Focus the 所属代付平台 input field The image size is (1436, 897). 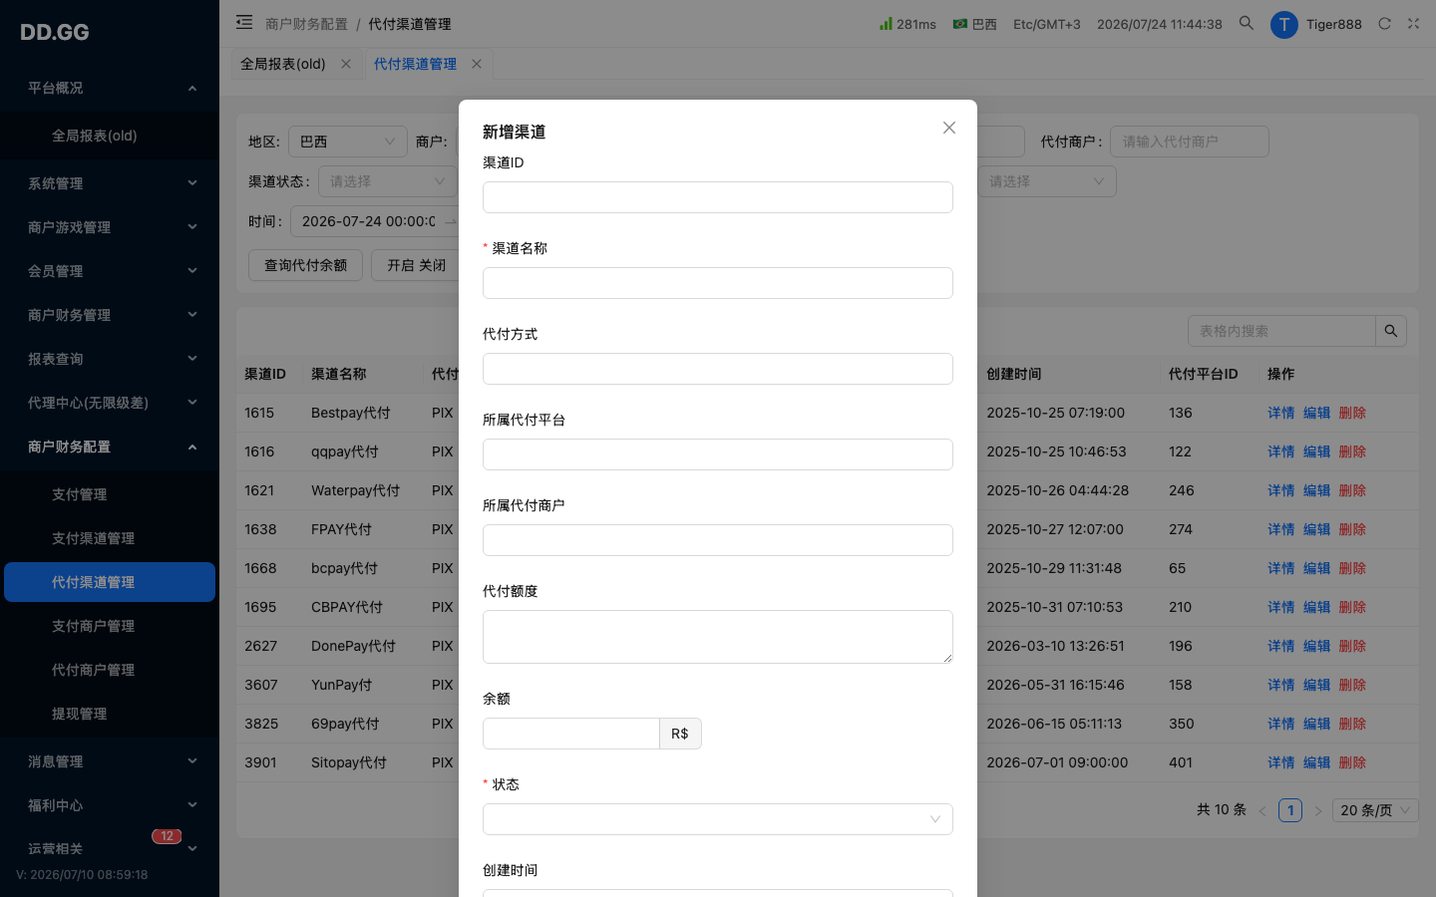point(718,454)
